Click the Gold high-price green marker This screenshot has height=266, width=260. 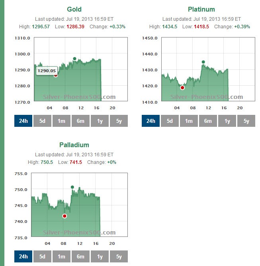click(x=74, y=59)
